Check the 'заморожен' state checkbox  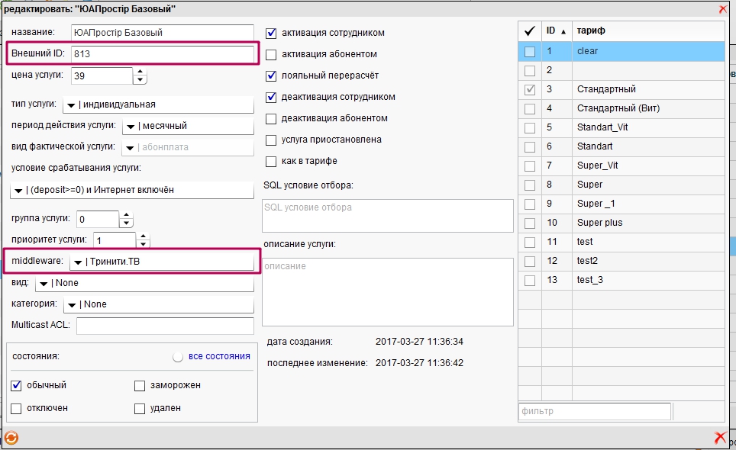[140, 386]
